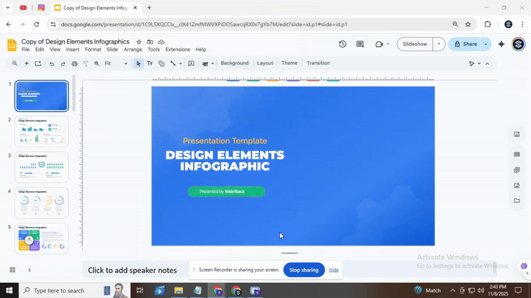
Task: Hide the menus with the up chevron
Action: point(487,64)
